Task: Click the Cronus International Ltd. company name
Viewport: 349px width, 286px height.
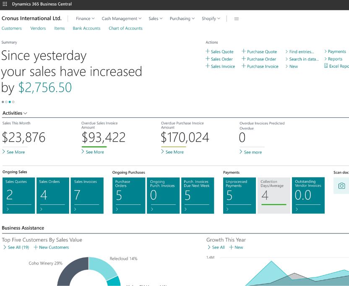Action: [31, 18]
